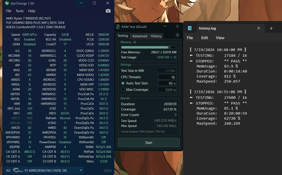Switch to the Advanced tab in RAM Test
This screenshot has width=282, height=175.
click(139, 36)
